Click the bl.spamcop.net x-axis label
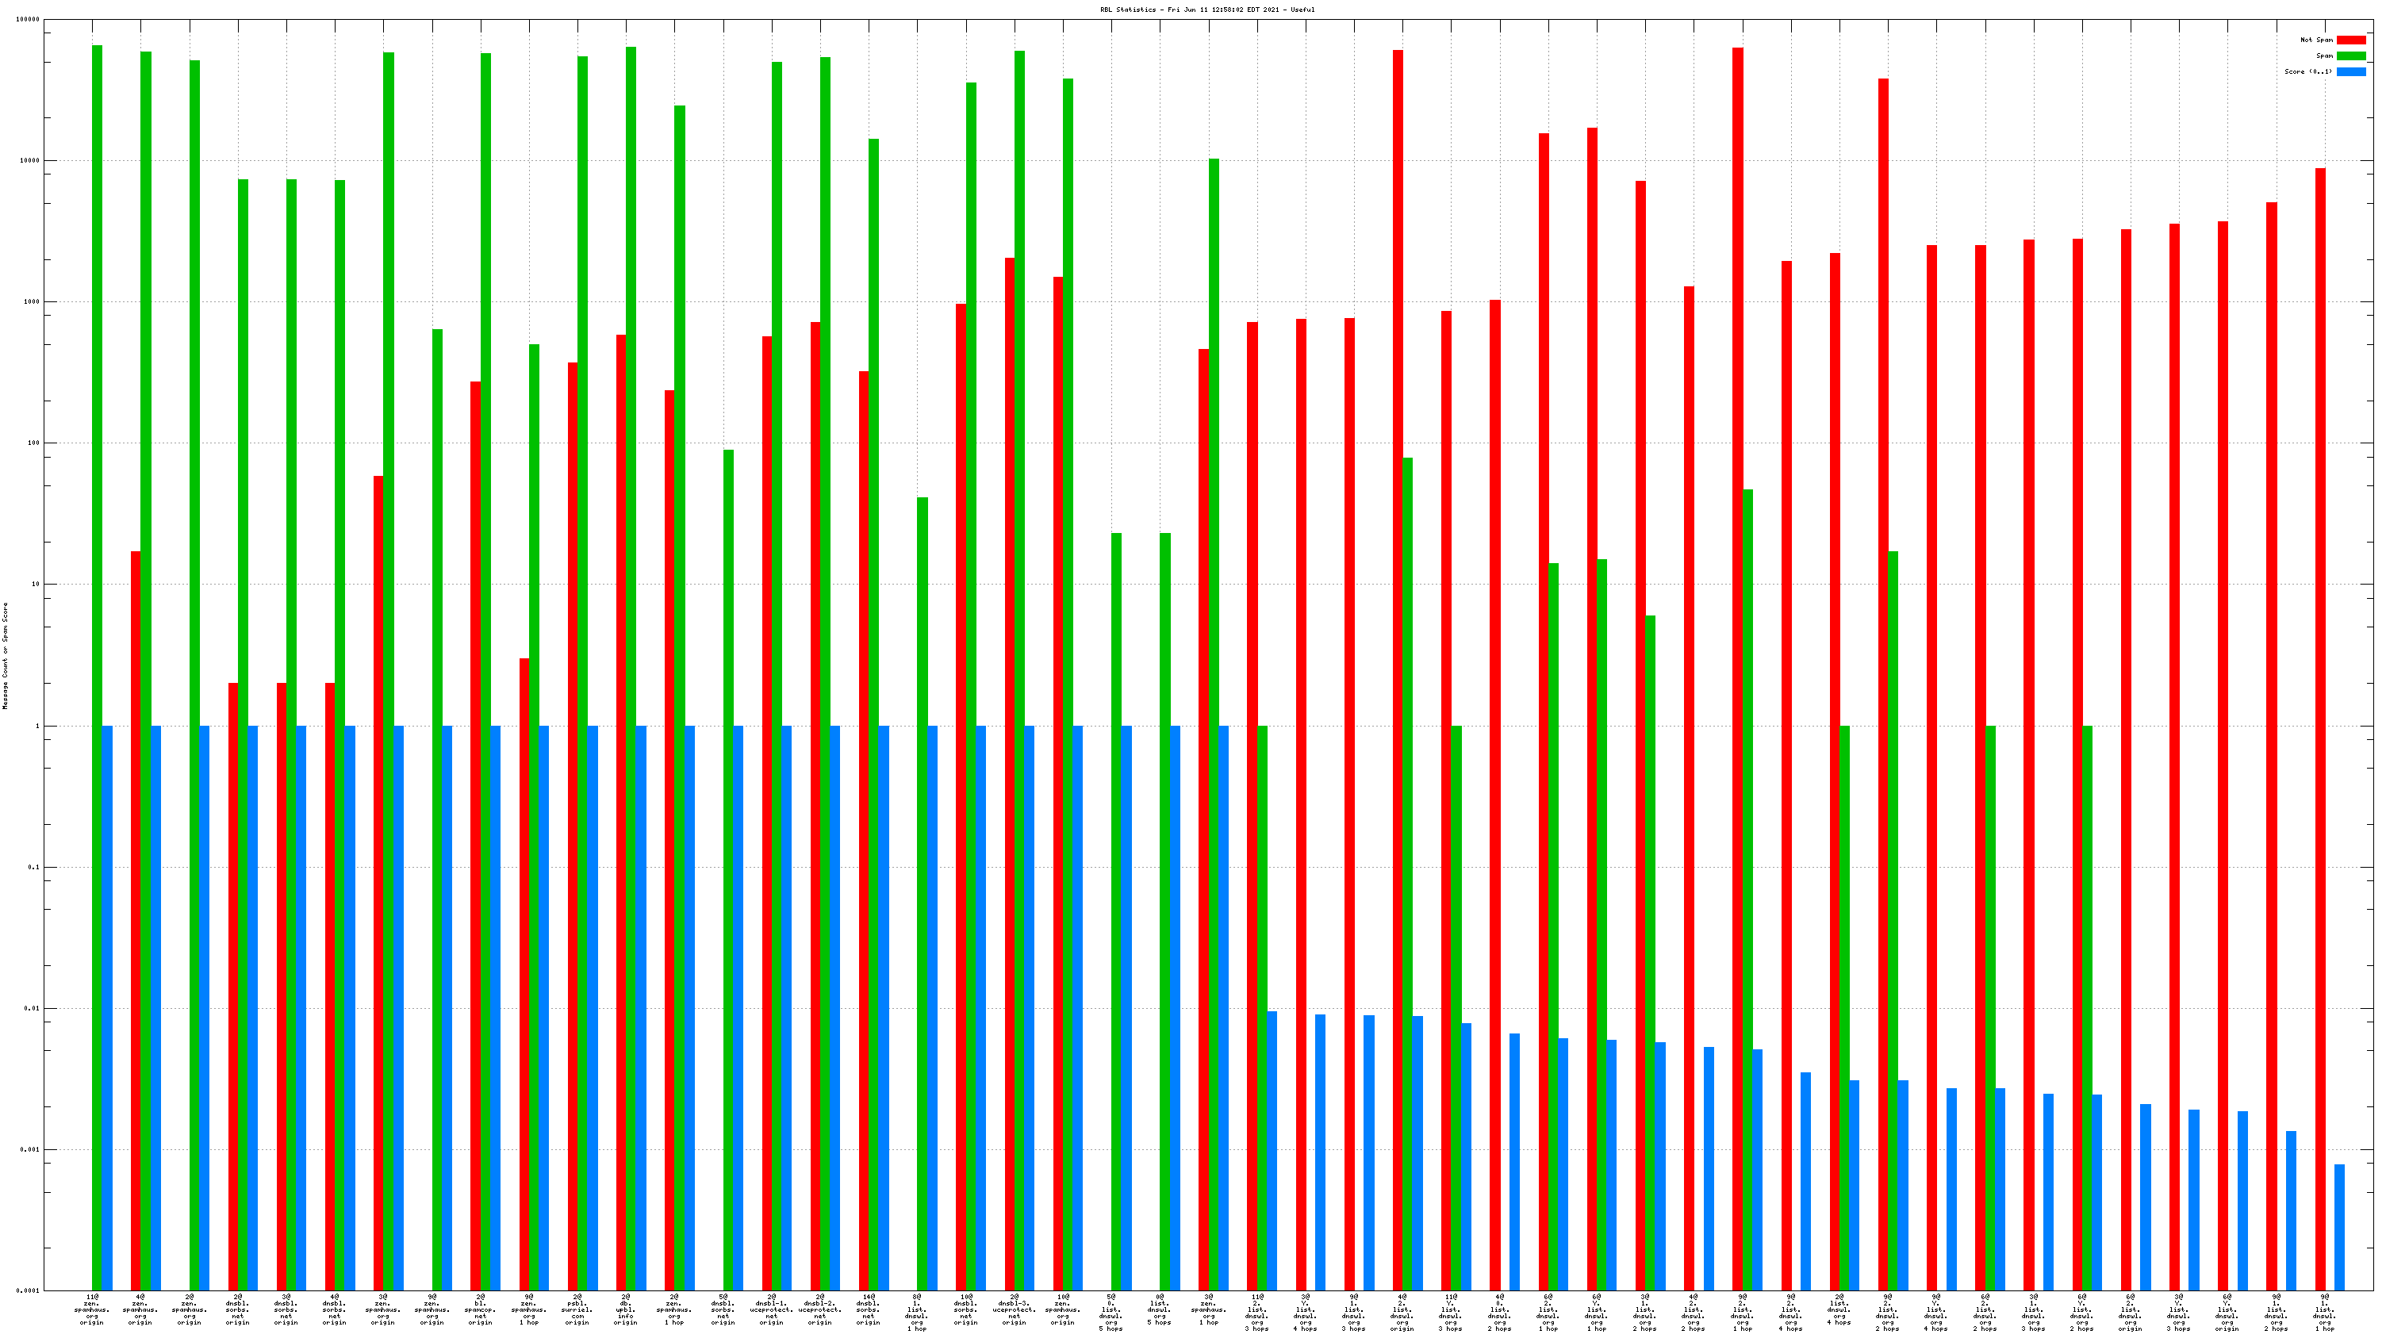The width and height of the screenshot is (2386, 1342). 480,1309
